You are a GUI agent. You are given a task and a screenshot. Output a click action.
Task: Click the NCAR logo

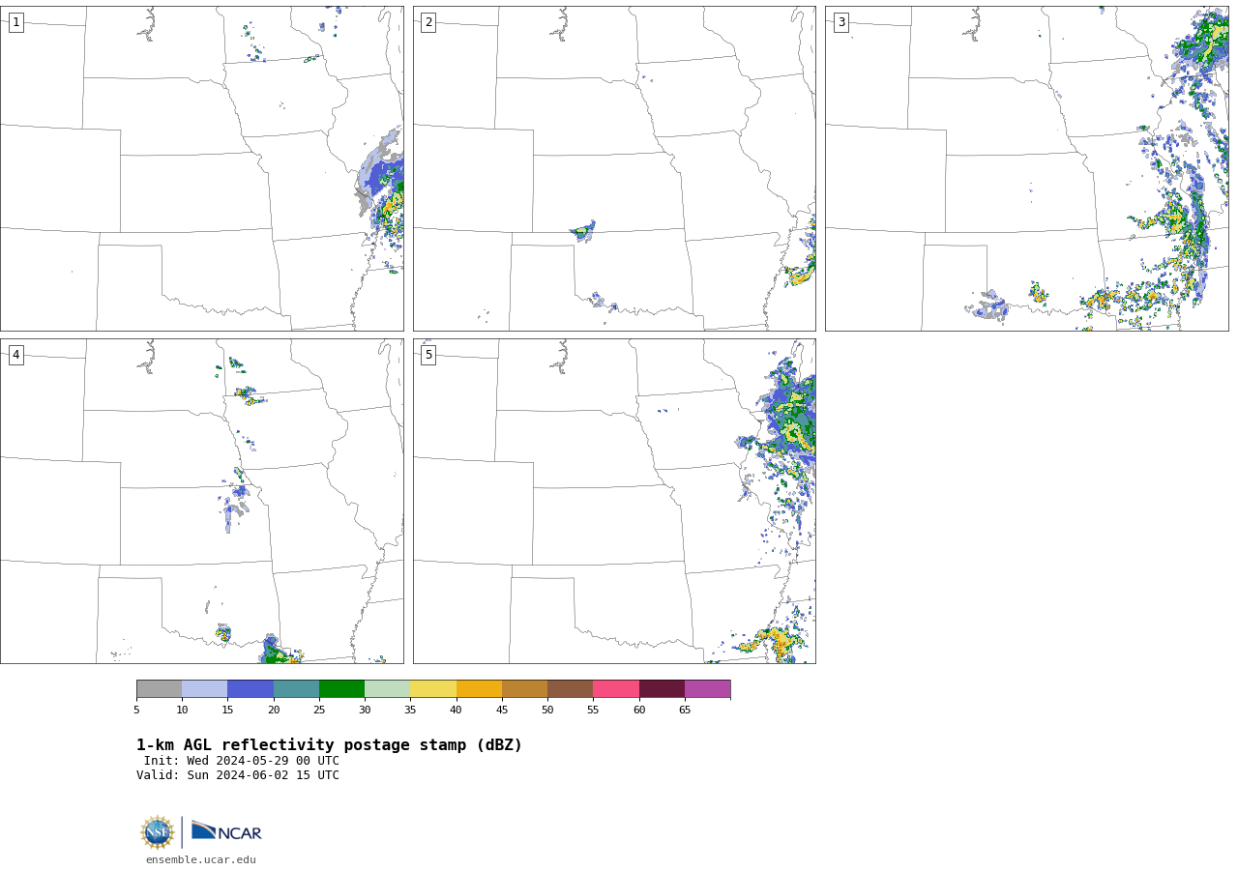(226, 831)
